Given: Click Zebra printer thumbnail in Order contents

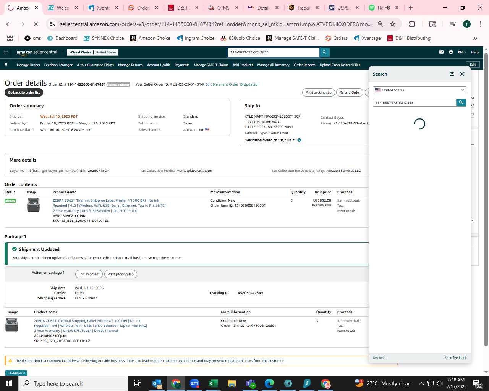Looking at the screenshot, I should click(x=33, y=205).
